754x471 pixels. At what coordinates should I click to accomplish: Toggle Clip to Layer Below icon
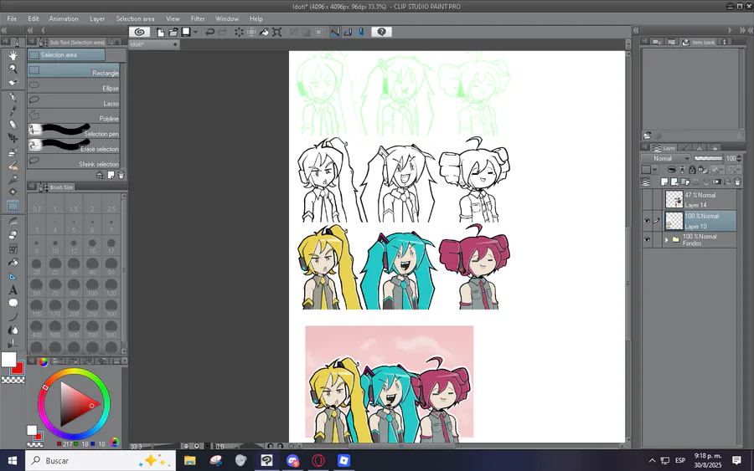coord(672,170)
